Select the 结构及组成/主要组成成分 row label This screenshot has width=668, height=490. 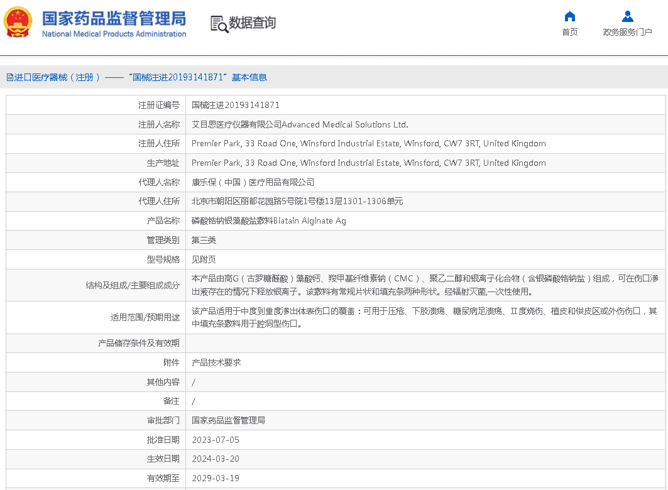(133, 285)
